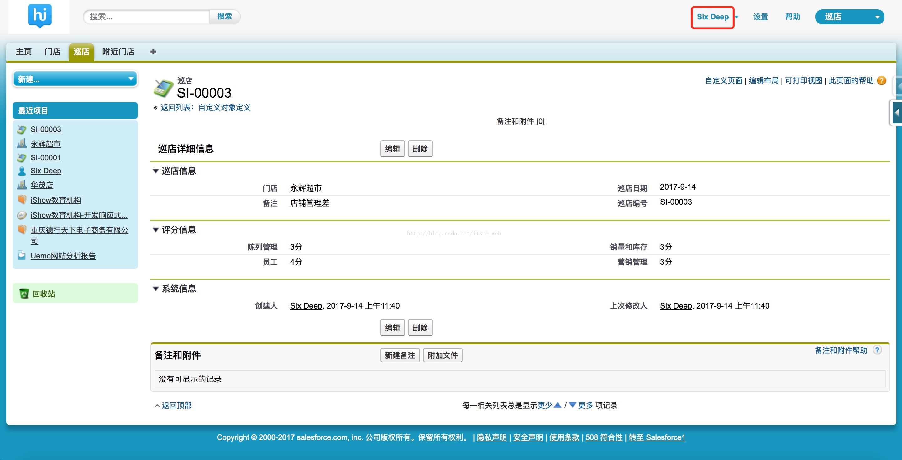The image size is (902, 460).
Task: Switch to the 附近门店 tab
Action: coord(118,52)
